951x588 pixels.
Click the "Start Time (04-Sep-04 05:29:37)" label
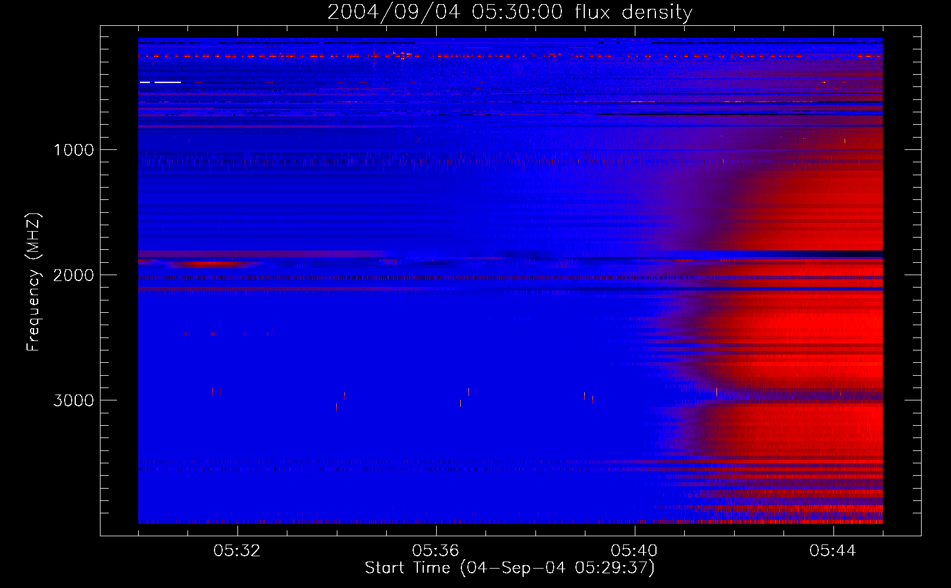click(510, 568)
